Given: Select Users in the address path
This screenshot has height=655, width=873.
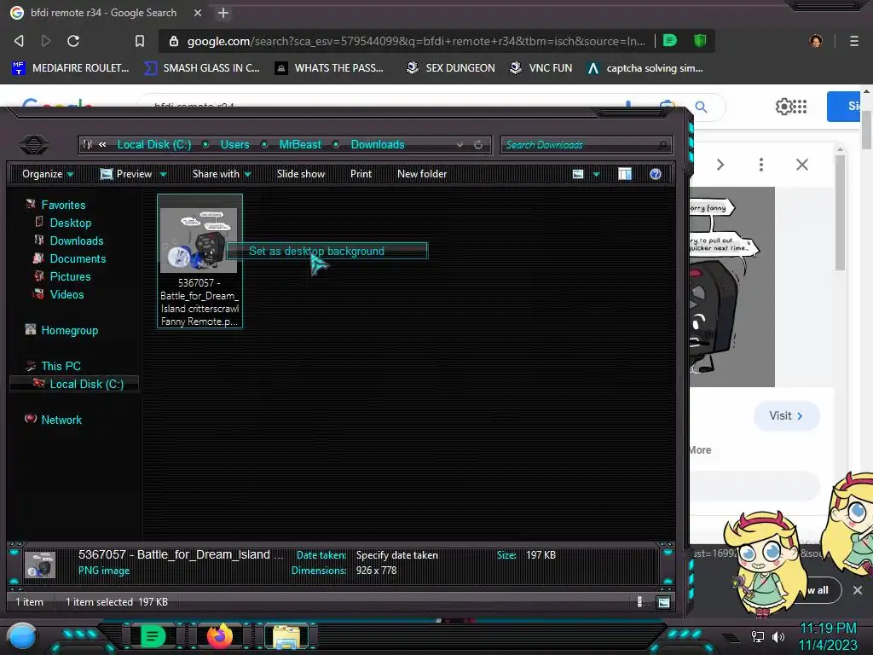Looking at the screenshot, I should (x=235, y=145).
